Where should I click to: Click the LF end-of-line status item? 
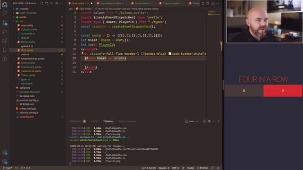point(183,168)
